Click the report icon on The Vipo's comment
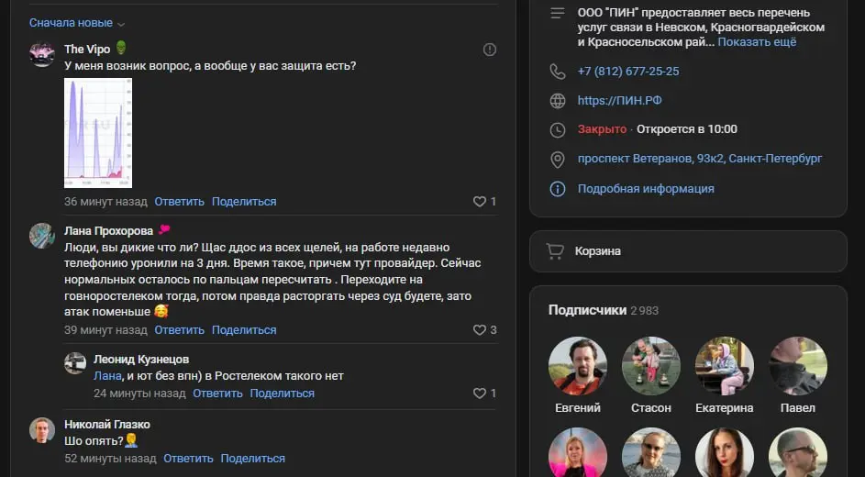The image size is (865, 477). coord(489,50)
